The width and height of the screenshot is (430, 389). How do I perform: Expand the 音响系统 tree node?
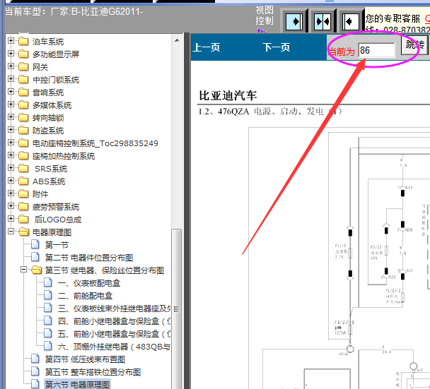[11, 92]
